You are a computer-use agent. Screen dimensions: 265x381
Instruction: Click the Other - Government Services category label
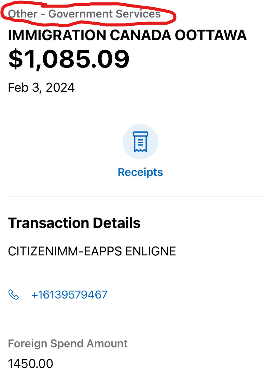coord(84,14)
